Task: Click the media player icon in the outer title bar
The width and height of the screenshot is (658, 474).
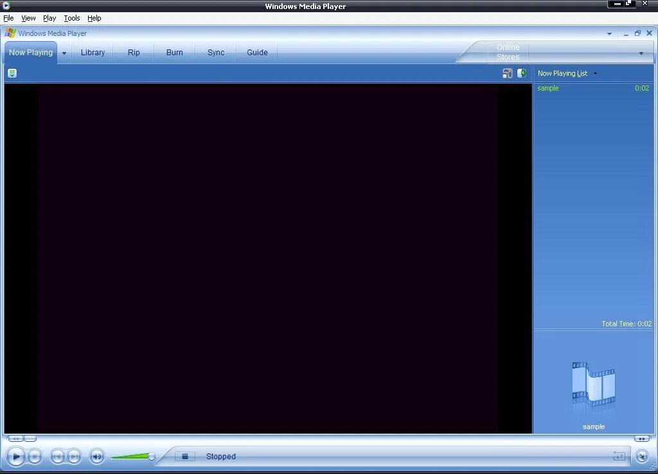Action: (x=6, y=5)
